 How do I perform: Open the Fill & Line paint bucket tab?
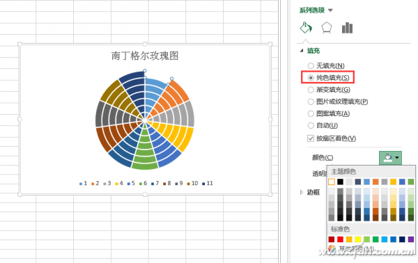[306, 27]
